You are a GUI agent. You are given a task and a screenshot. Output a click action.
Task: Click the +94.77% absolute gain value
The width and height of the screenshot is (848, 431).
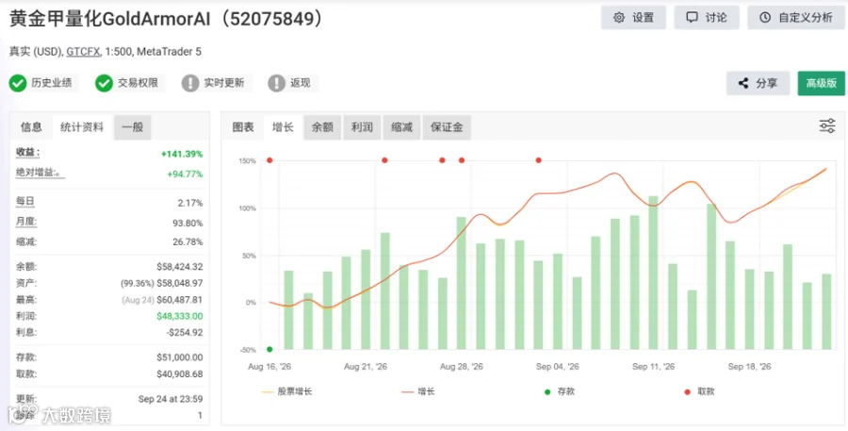tap(185, 174)
